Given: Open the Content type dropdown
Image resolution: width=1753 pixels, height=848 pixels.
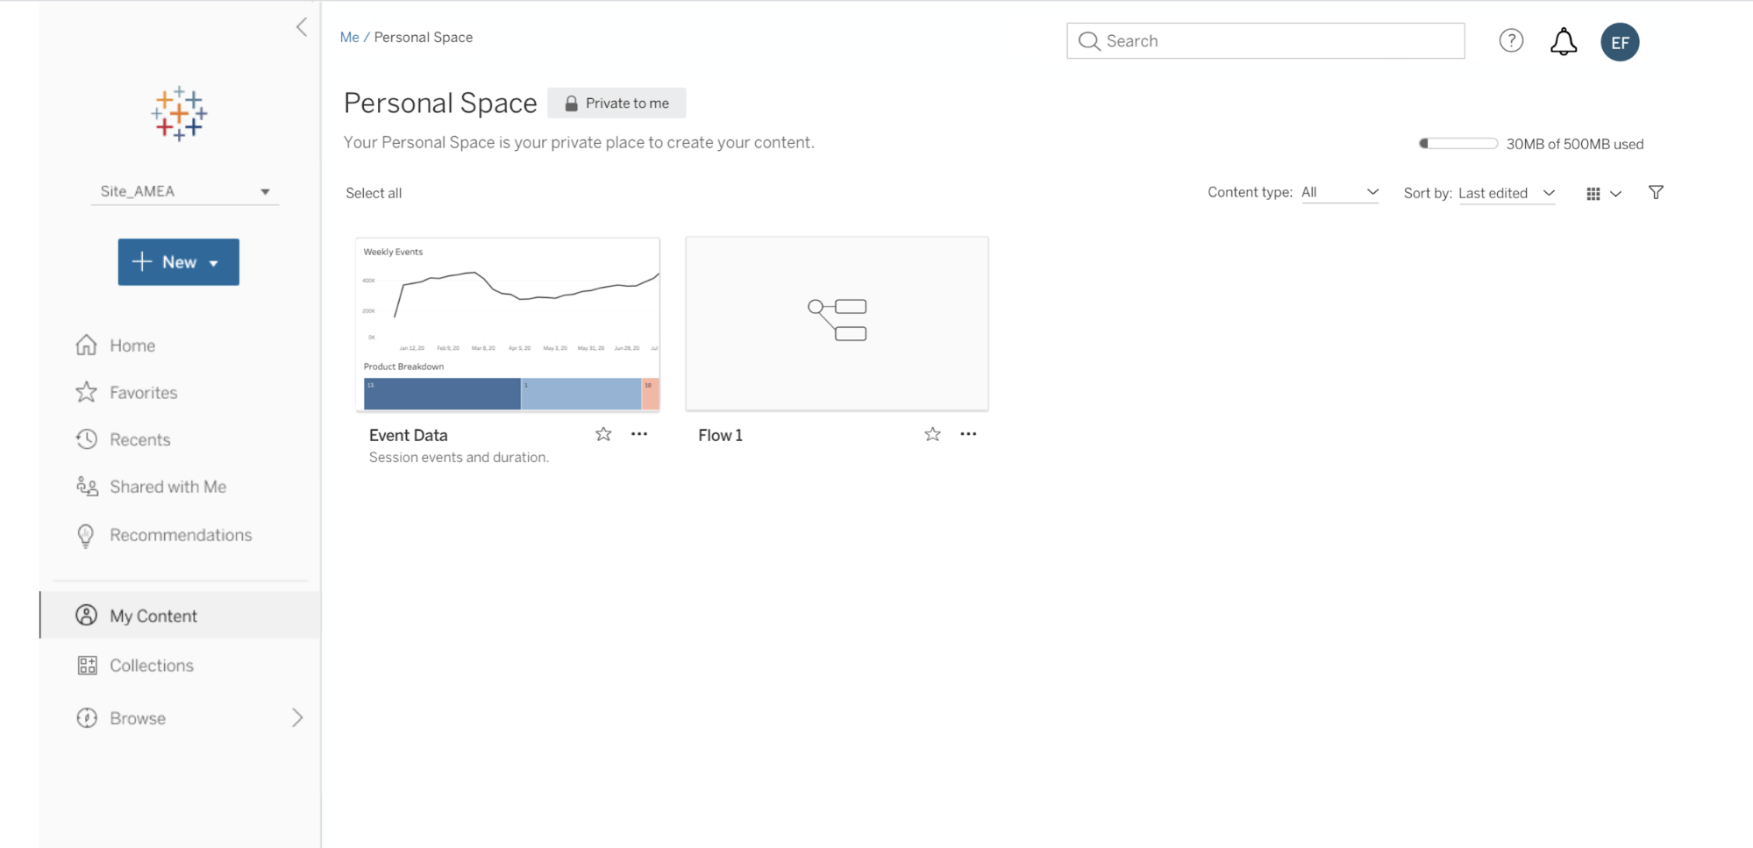Looking at the screenshot, I should pyautogui.click(x=1339, y=193).
